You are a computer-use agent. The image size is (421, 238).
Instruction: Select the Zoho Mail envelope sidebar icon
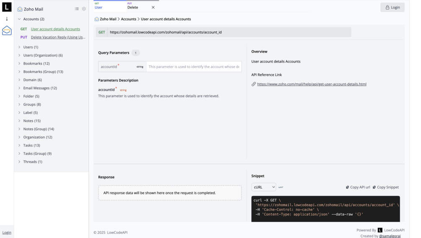(7, 31)
